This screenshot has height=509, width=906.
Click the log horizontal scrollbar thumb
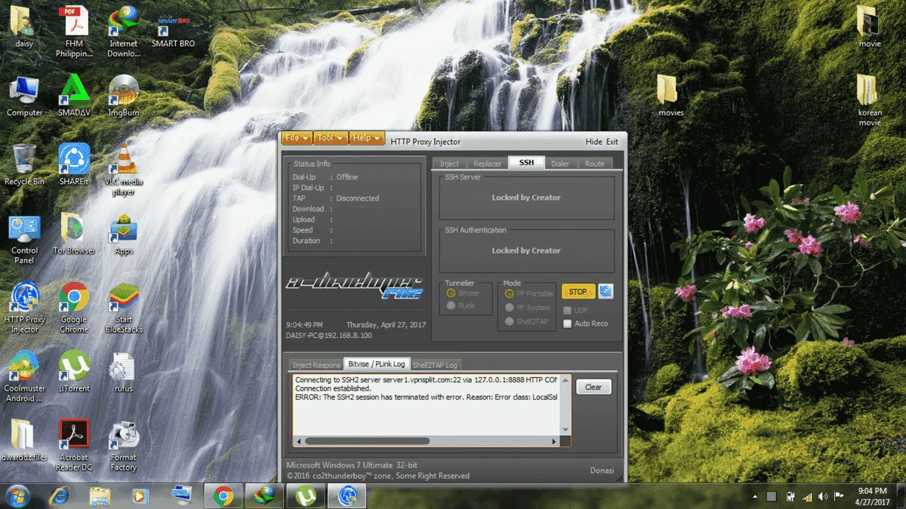[366, 441]
